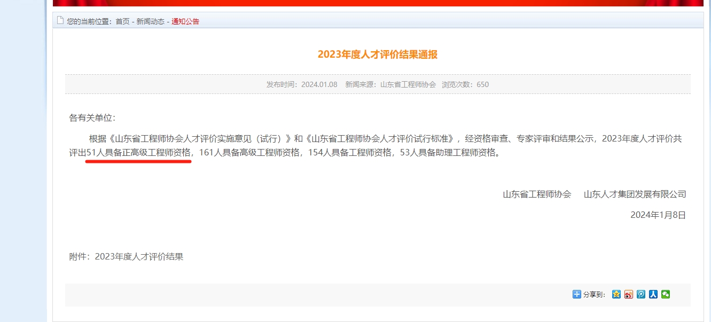Image resolution: width=711 pixels, height=322 pixels.
Task: Click news source 山东省工程师协会 in info bar
Action: pyautogui.click(x=408, y=84)
